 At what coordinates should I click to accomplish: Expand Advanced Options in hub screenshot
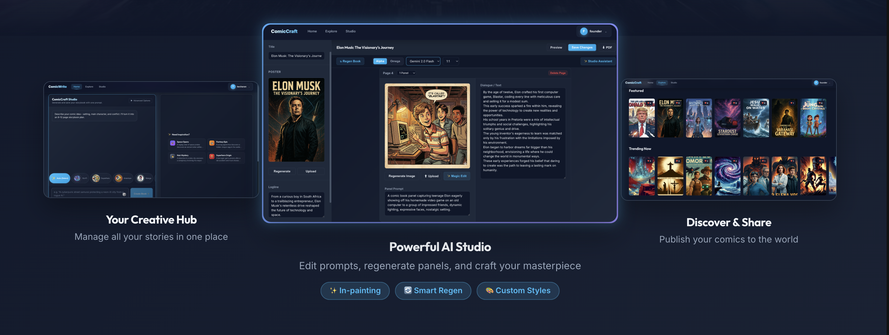(x=140, y=100)
